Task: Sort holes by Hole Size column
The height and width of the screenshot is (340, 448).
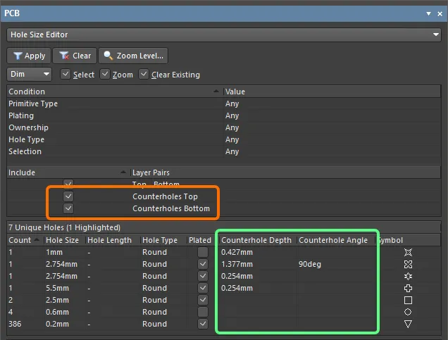Action: tap(65, 240)
